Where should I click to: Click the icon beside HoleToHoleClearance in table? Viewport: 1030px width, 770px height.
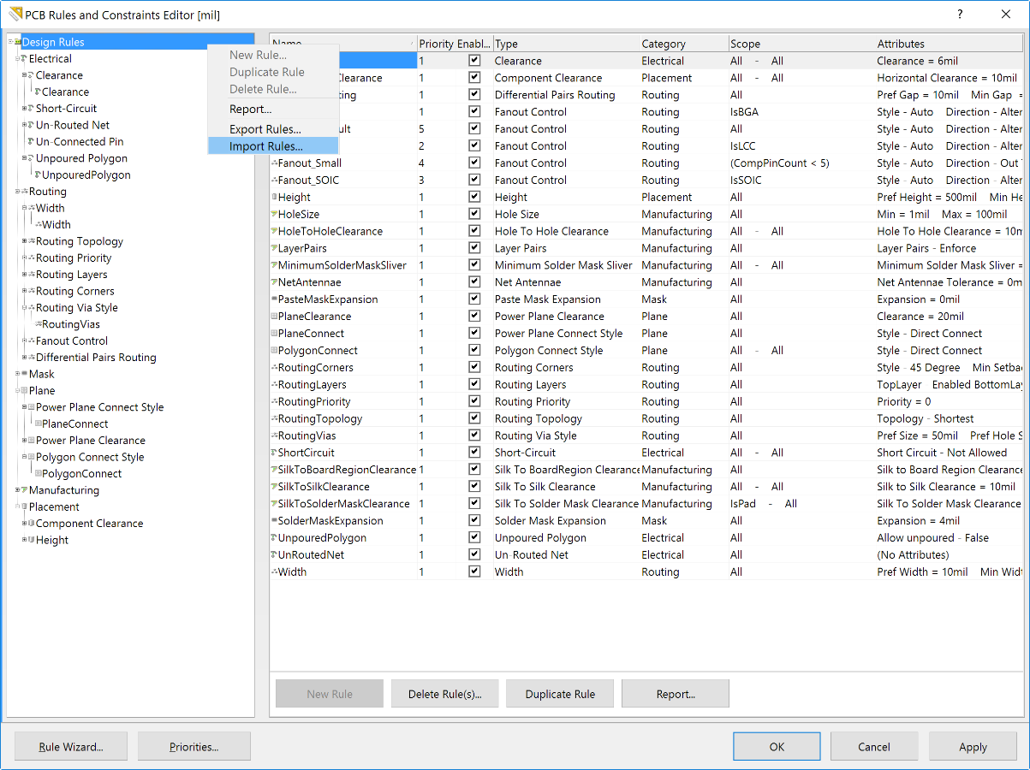[274, 232]
